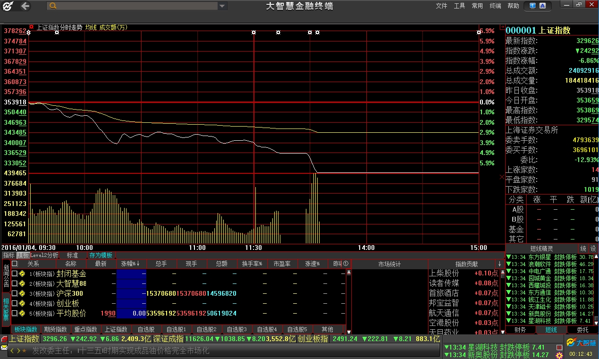Open the 重点指数 bottom tab
This screenshot has height=359, width=599.
[x=86, y=329]
